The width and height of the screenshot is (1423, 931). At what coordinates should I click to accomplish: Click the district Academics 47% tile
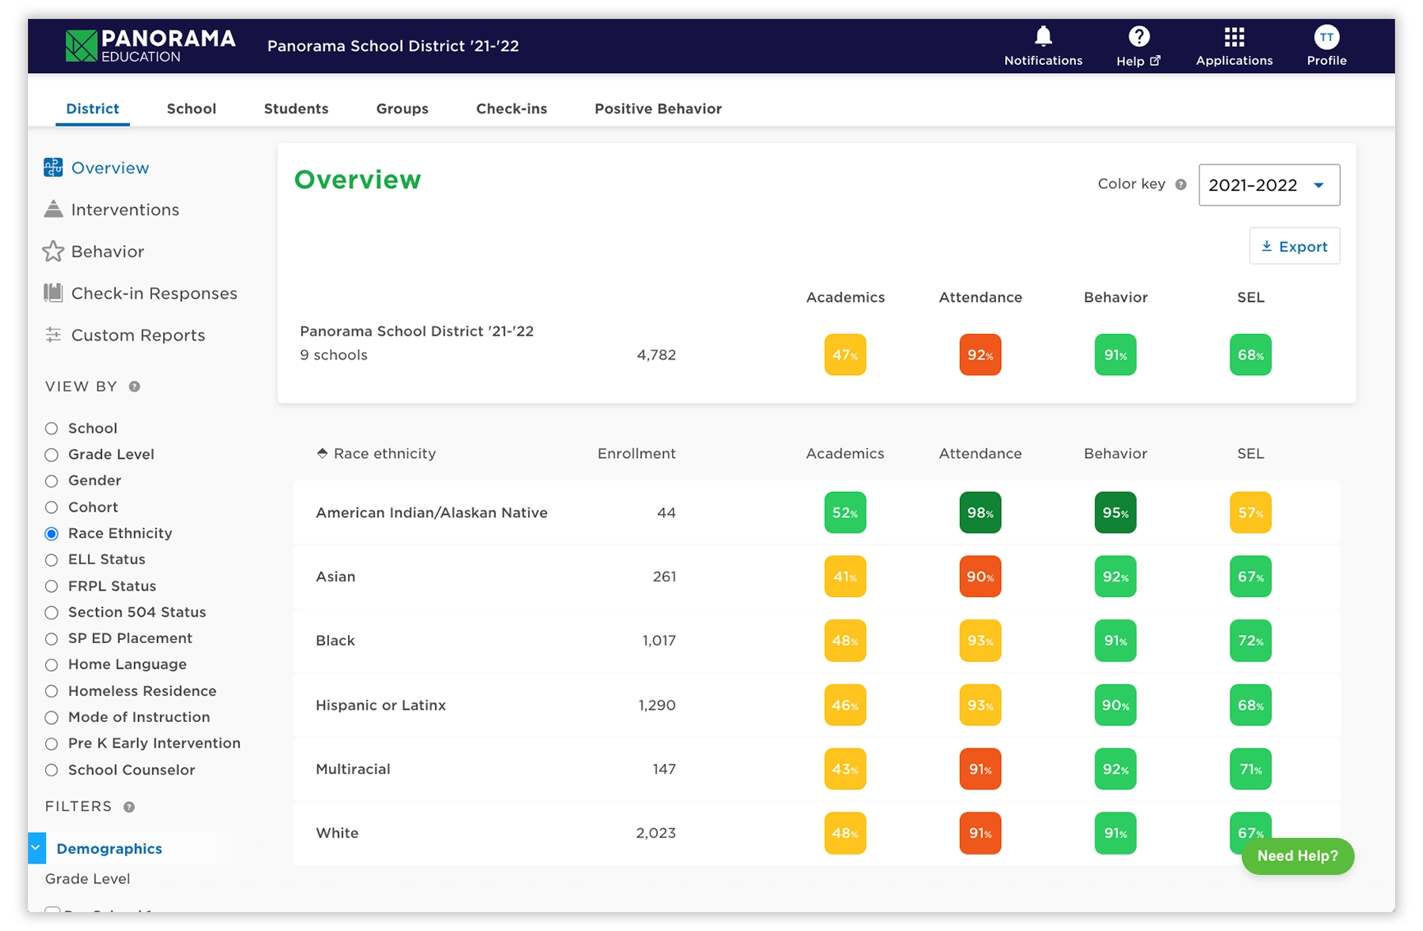[845, 354]
